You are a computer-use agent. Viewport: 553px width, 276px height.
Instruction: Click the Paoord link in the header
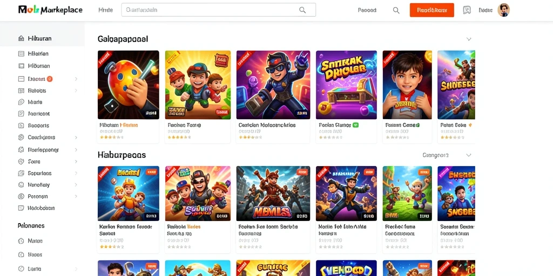click(367, 10)
